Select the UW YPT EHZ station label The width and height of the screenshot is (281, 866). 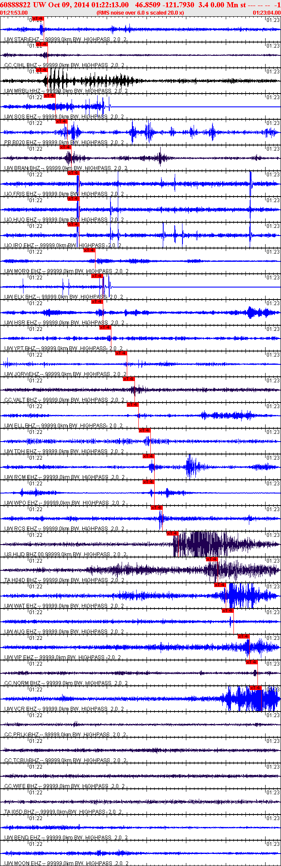pyautogui.click(x=20, y=348)
